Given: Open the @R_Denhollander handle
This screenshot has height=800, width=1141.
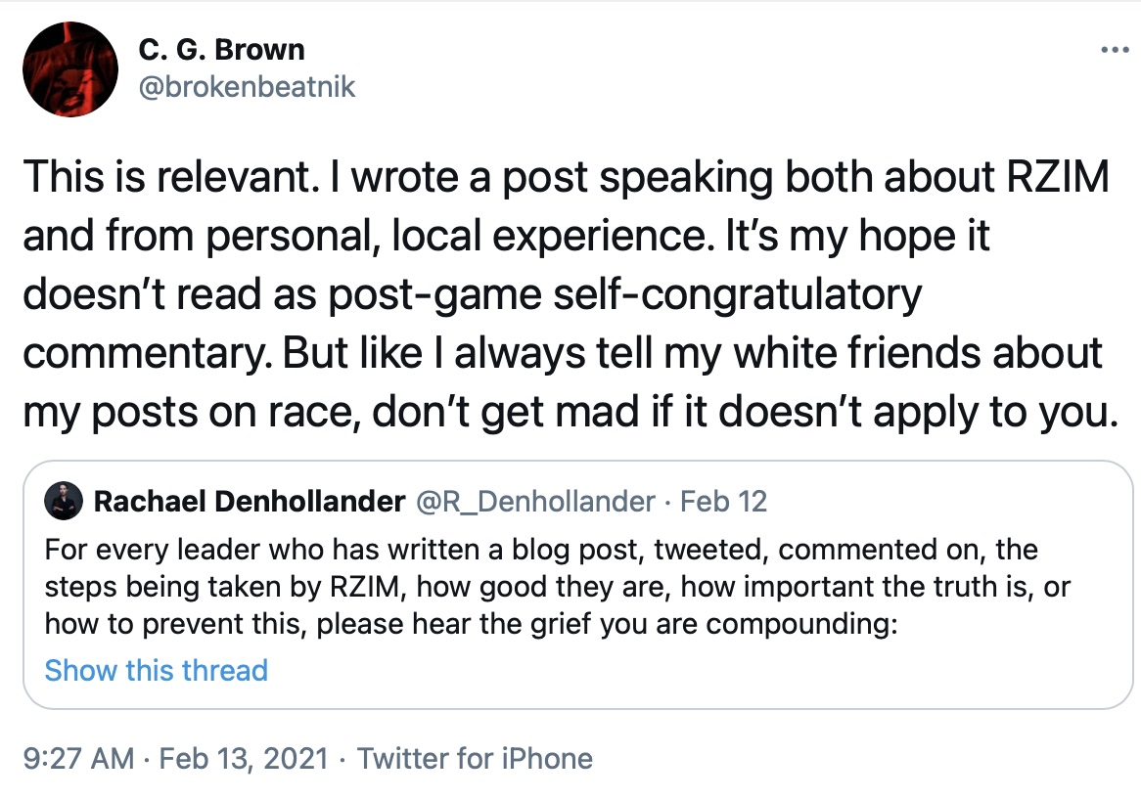Looking at the screenshot, I should (x=536, y=503).
